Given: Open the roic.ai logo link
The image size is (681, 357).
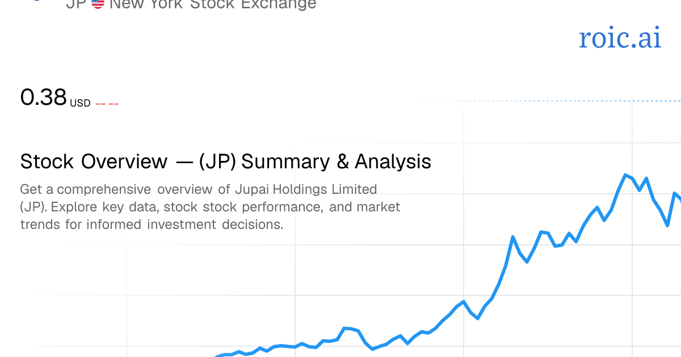Looking at the screenshot, I should tap(620, 37).
